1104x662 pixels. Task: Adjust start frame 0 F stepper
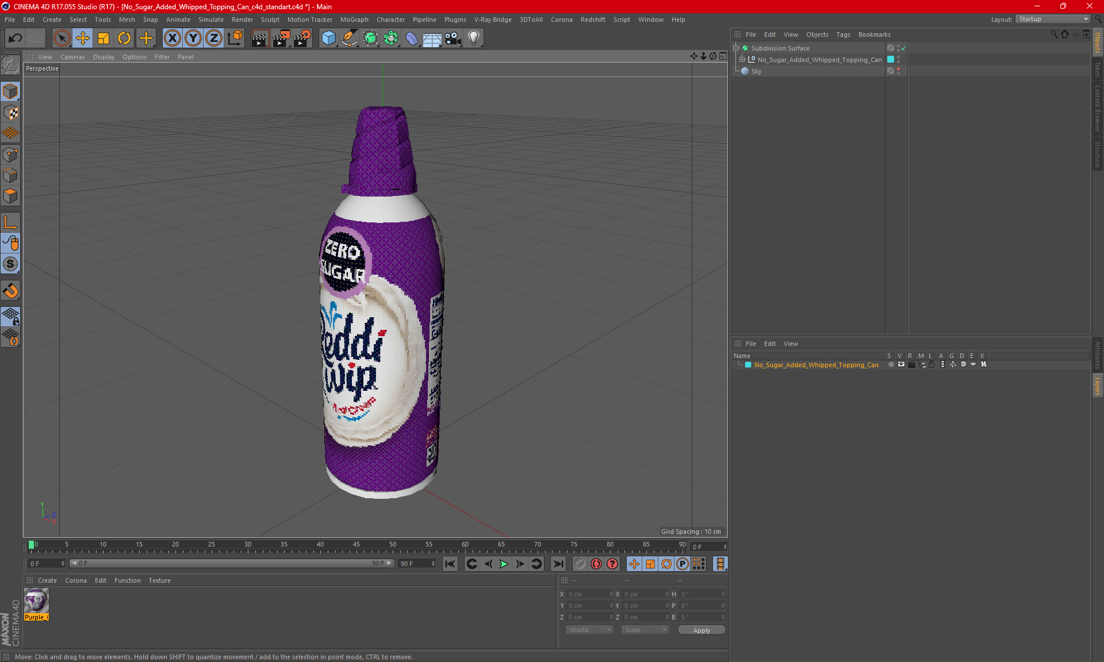(x=63, y=564)
